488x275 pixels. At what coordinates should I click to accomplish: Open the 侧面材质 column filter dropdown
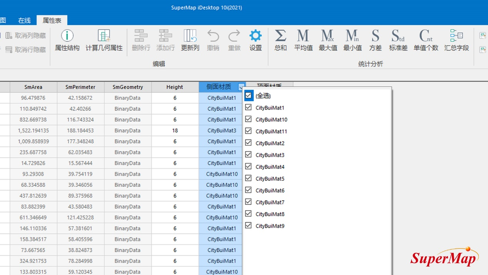[241, 87]
